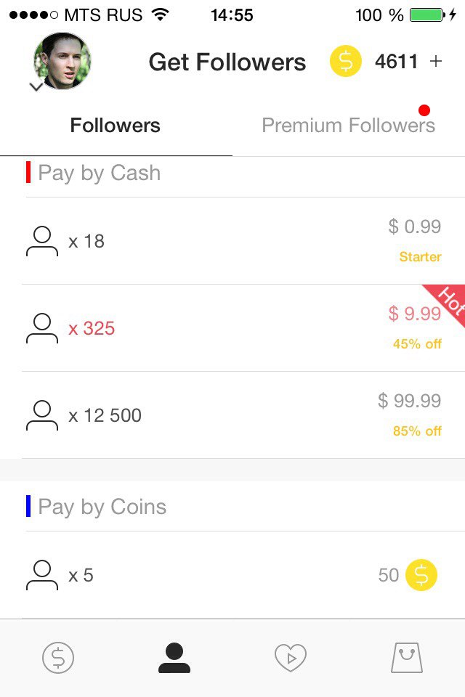Buy 18 followers for $ 0.99

point(232,241)
